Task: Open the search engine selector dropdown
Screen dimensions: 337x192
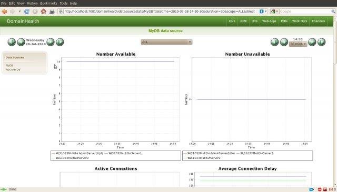Action: pyautogui.click(x=274, y=12)
